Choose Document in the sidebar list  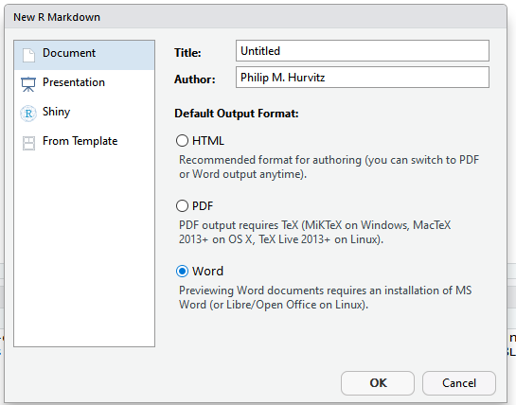pyautogui.click(x=84, y=55)
